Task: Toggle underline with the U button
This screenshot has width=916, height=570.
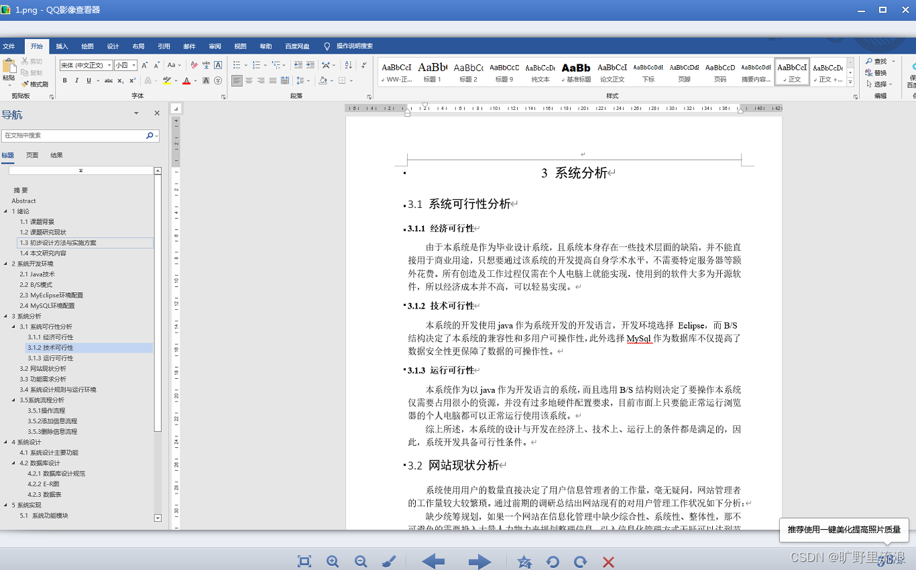Action: pyautogui.click(x=89, y=80)
